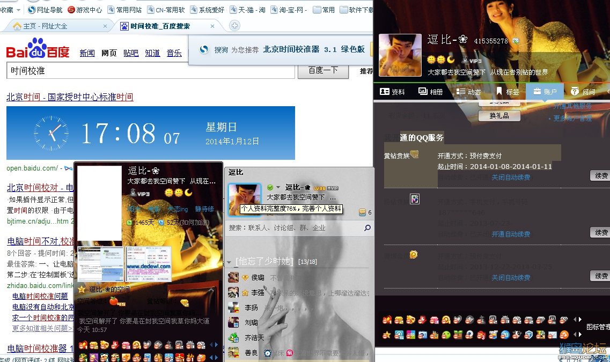Click the blue 拍 icon in profile window
610x362 pixels.
[x=504, y=335]
